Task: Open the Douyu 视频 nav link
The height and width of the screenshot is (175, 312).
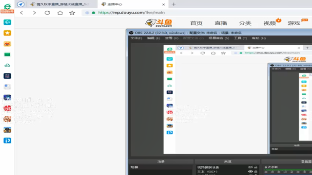Action: click(x=270, y=23)
